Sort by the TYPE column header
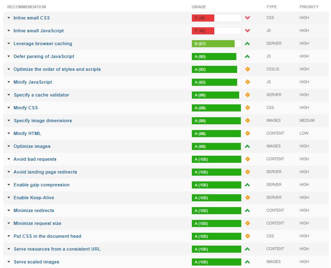The width and height of the screenshot is (331, 268). click(272, 7)
